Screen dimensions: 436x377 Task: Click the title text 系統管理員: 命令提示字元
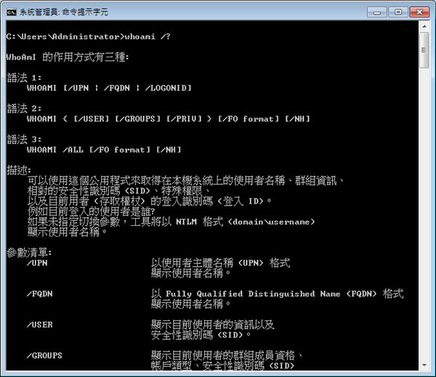(64, 12)
